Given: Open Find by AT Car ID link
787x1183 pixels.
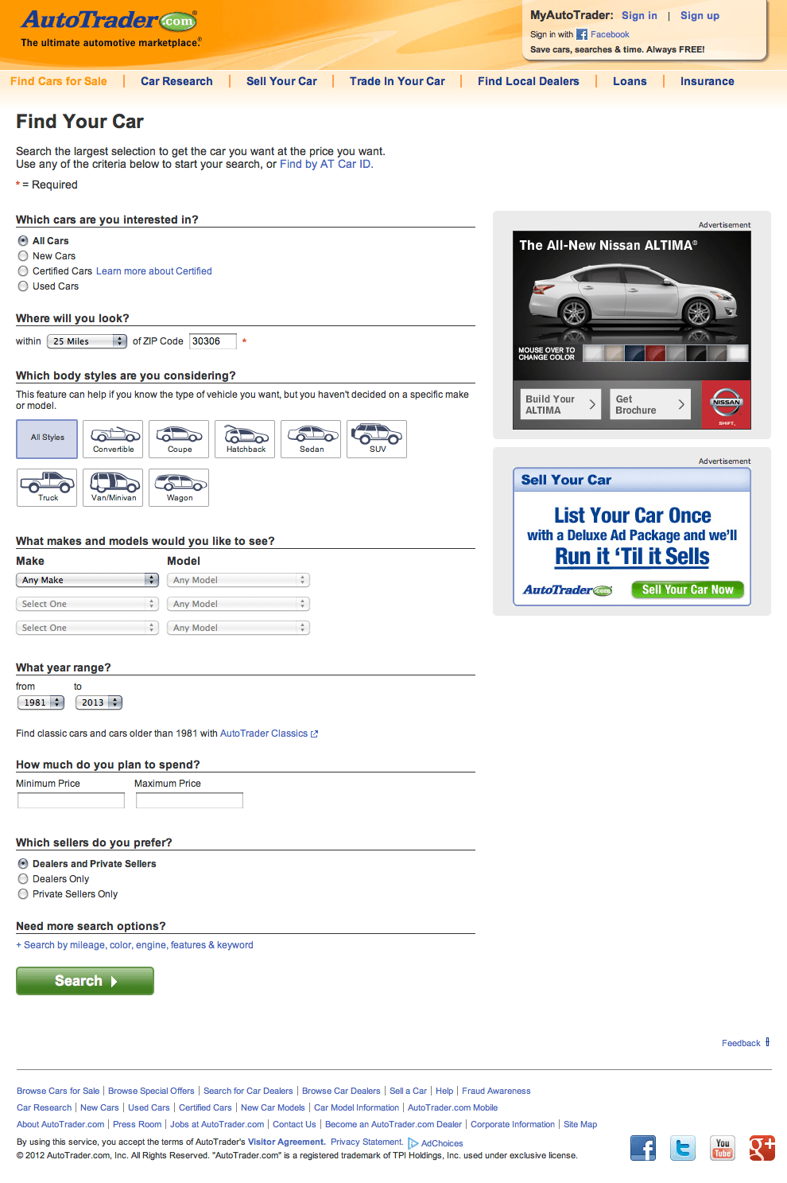Looking at the screenshot, I should click(x=326, y=164).
